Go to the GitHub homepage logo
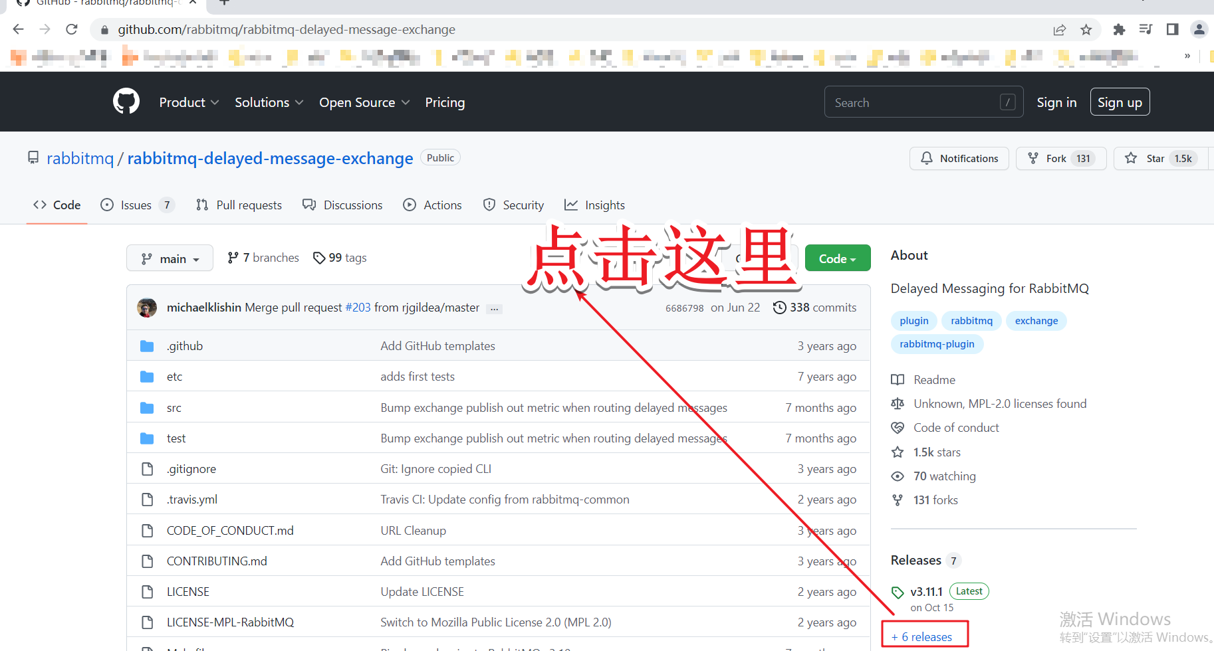 [126, 102]
